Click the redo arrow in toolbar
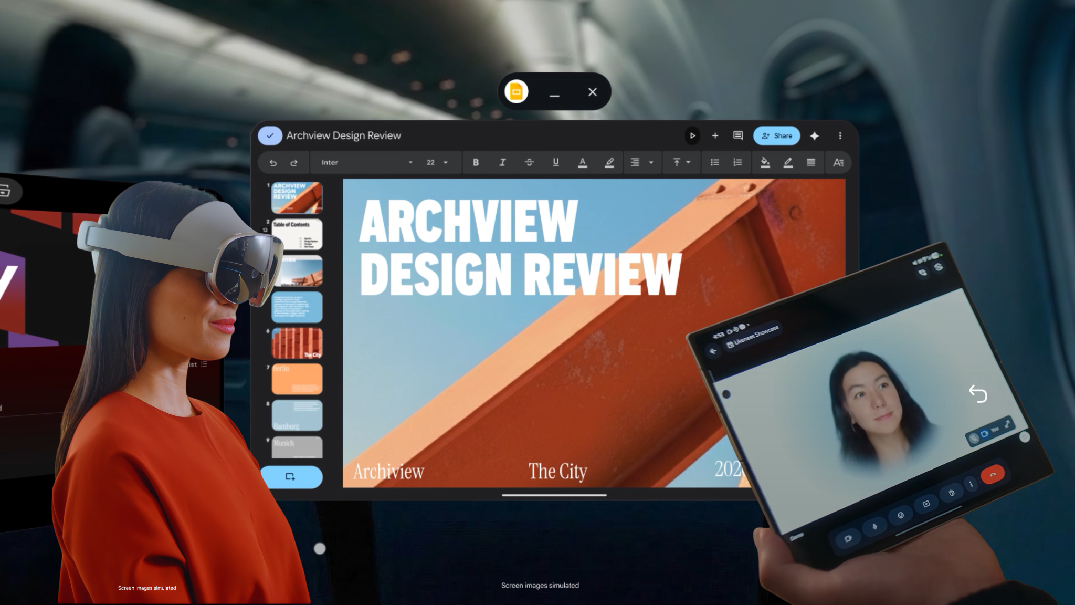Viewport: 1075px width, 605px height. [294, 163]
